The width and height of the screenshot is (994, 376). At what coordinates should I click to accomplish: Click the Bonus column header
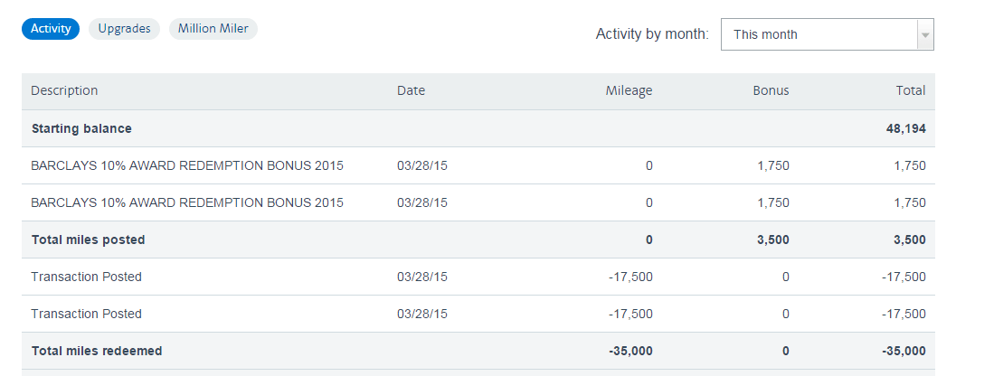tap(771, 90)
